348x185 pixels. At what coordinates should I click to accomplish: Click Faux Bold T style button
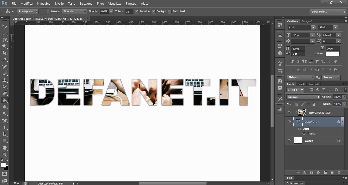tap(292, 61)
